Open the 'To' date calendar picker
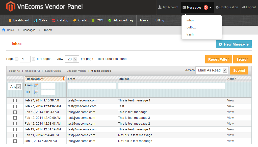The image size is (258, 147). (x=36, y=92)
